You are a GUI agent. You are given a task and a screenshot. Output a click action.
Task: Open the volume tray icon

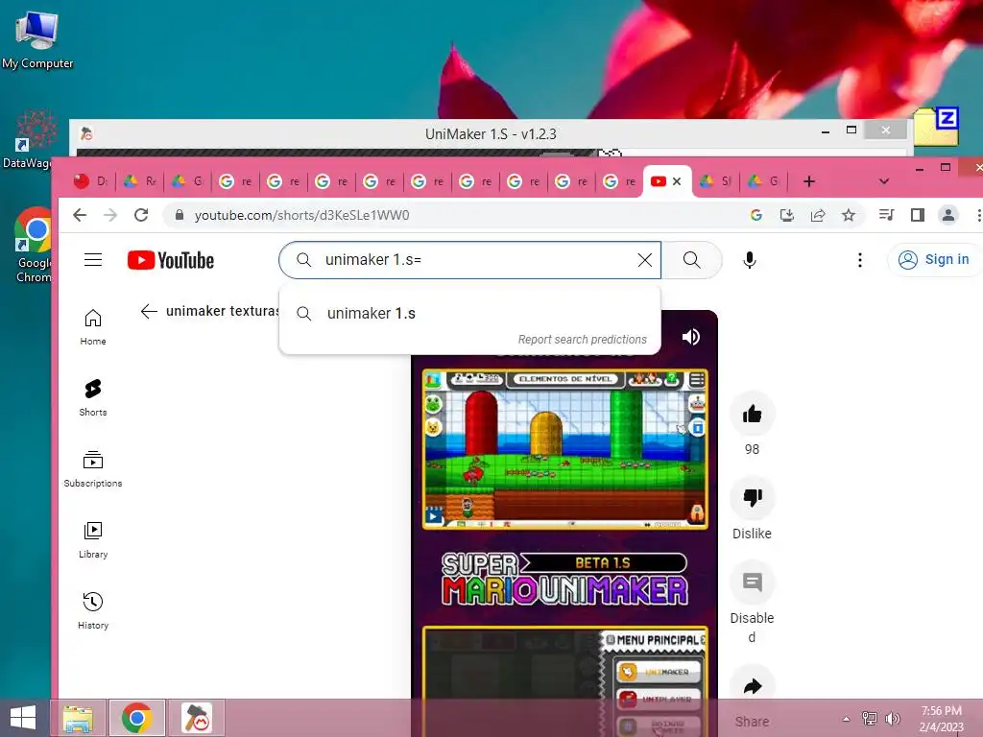pos(892,719)
